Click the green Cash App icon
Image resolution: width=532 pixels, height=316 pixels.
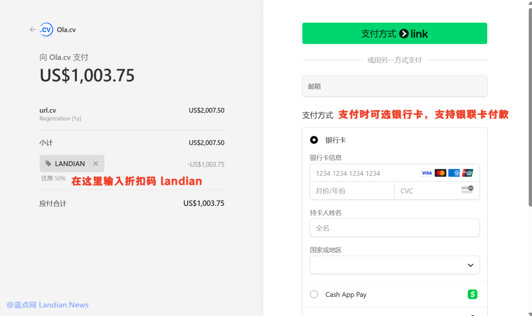472,294
